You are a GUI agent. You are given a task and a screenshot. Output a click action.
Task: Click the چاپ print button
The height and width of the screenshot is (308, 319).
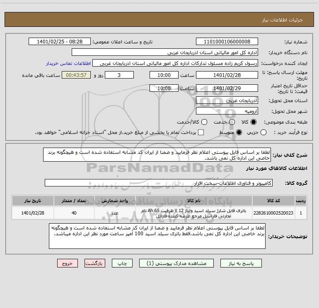[x=122, y=263]
